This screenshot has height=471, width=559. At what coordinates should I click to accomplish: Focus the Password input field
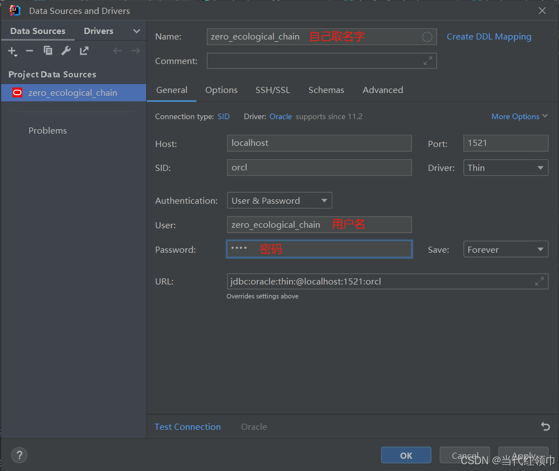pos(319,249)
